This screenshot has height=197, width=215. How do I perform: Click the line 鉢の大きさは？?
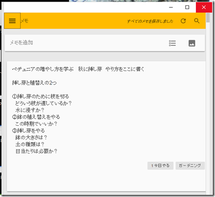[31, 138]
